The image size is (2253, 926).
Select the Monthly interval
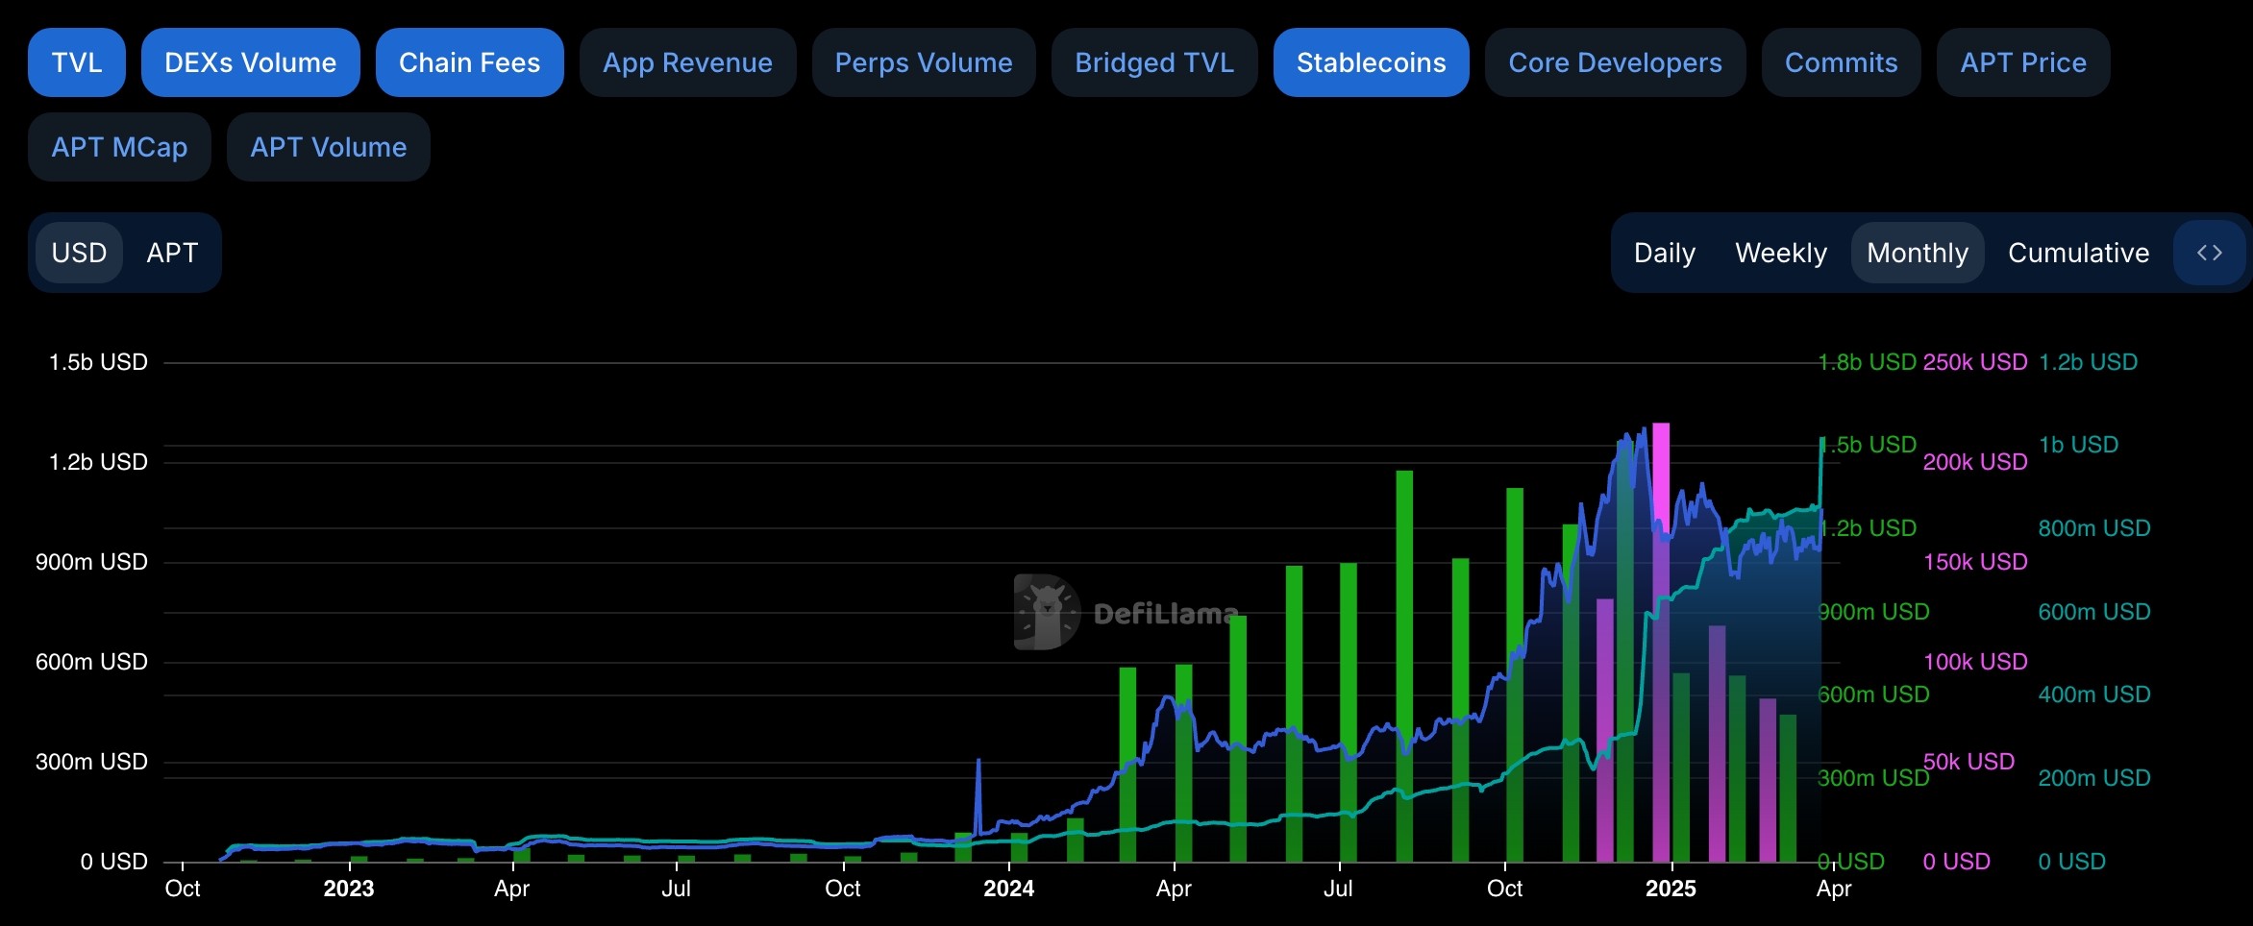click(1918, 253)
